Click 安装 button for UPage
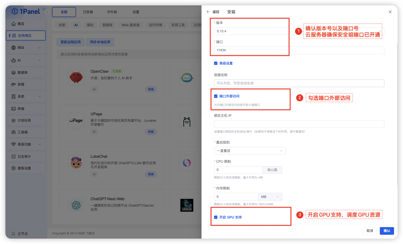The height and width of the screenshot is (244, 403). pyautogui.click(x=151, y=132)
